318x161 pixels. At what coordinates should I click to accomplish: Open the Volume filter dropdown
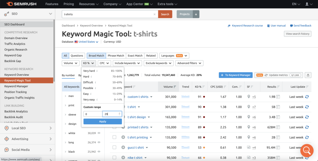point(70,63)
